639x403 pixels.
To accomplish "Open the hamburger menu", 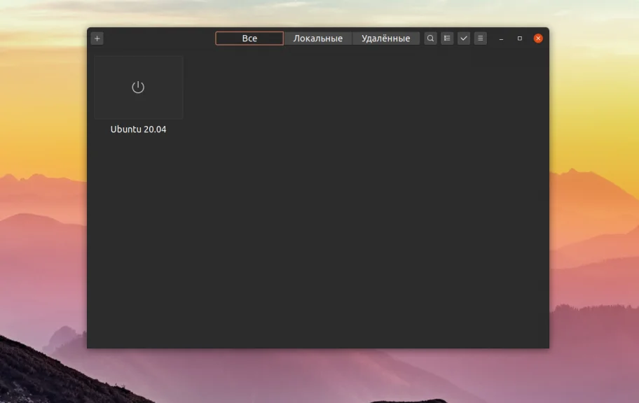I will pyautogui.click(x=481, y=38).
